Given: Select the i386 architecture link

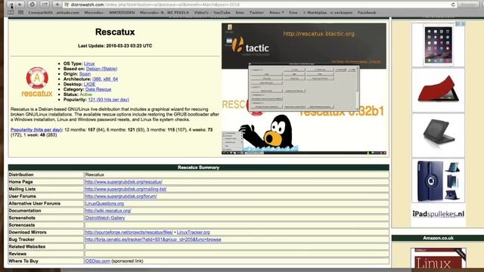Looking at the screenshot, I should pyautogui.click(x=97, y=79).
